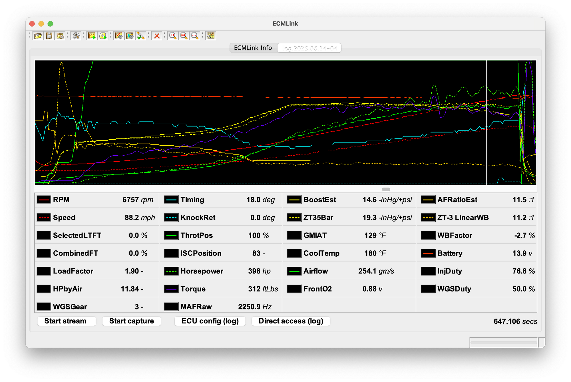Screen dimensions: 571x382
Task: Click the BoostEst yellow line swatch
Action: (x=294, y=200)
